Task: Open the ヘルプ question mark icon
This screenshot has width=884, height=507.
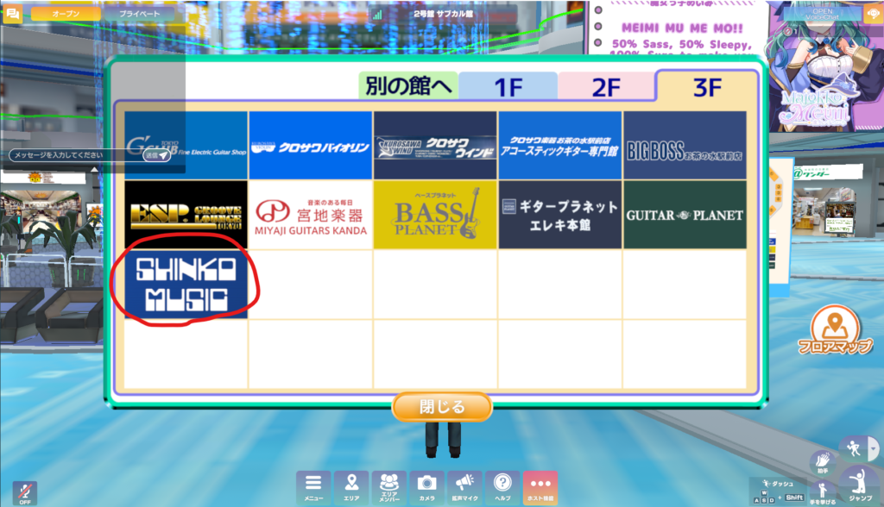Action: tap(502, 487)
